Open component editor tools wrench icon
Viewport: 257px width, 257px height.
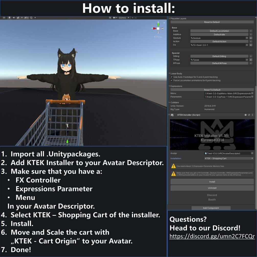[x=110, y=18]
